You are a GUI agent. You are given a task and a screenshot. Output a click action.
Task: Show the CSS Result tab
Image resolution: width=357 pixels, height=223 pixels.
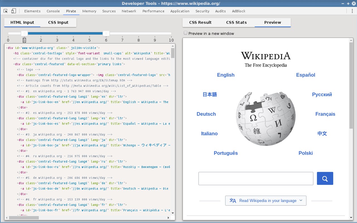(x=201, y=23)
